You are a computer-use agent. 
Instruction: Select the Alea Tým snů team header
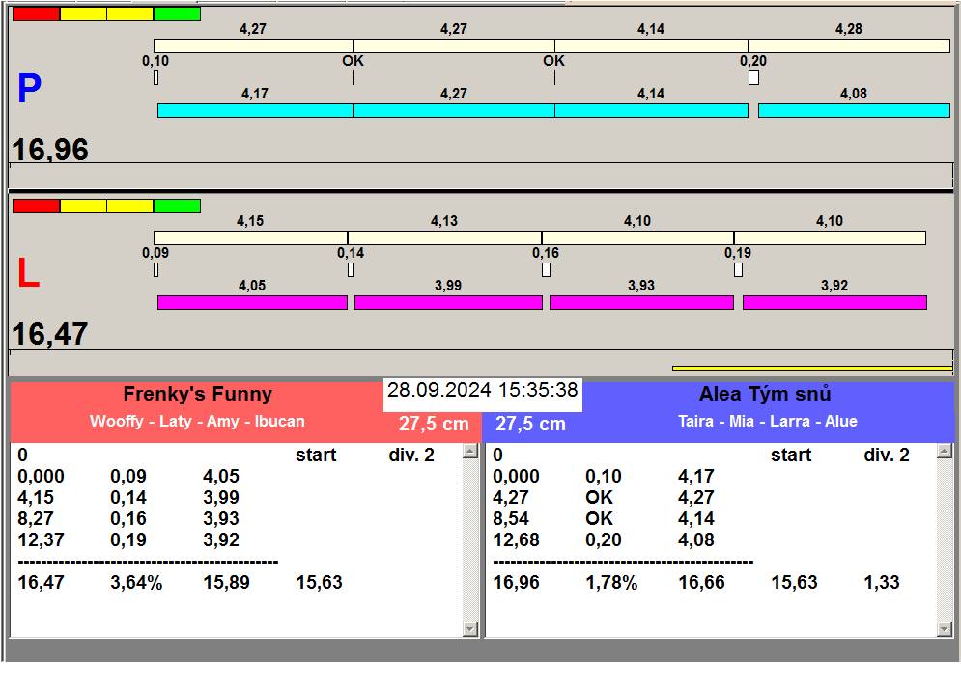point(767,394)
